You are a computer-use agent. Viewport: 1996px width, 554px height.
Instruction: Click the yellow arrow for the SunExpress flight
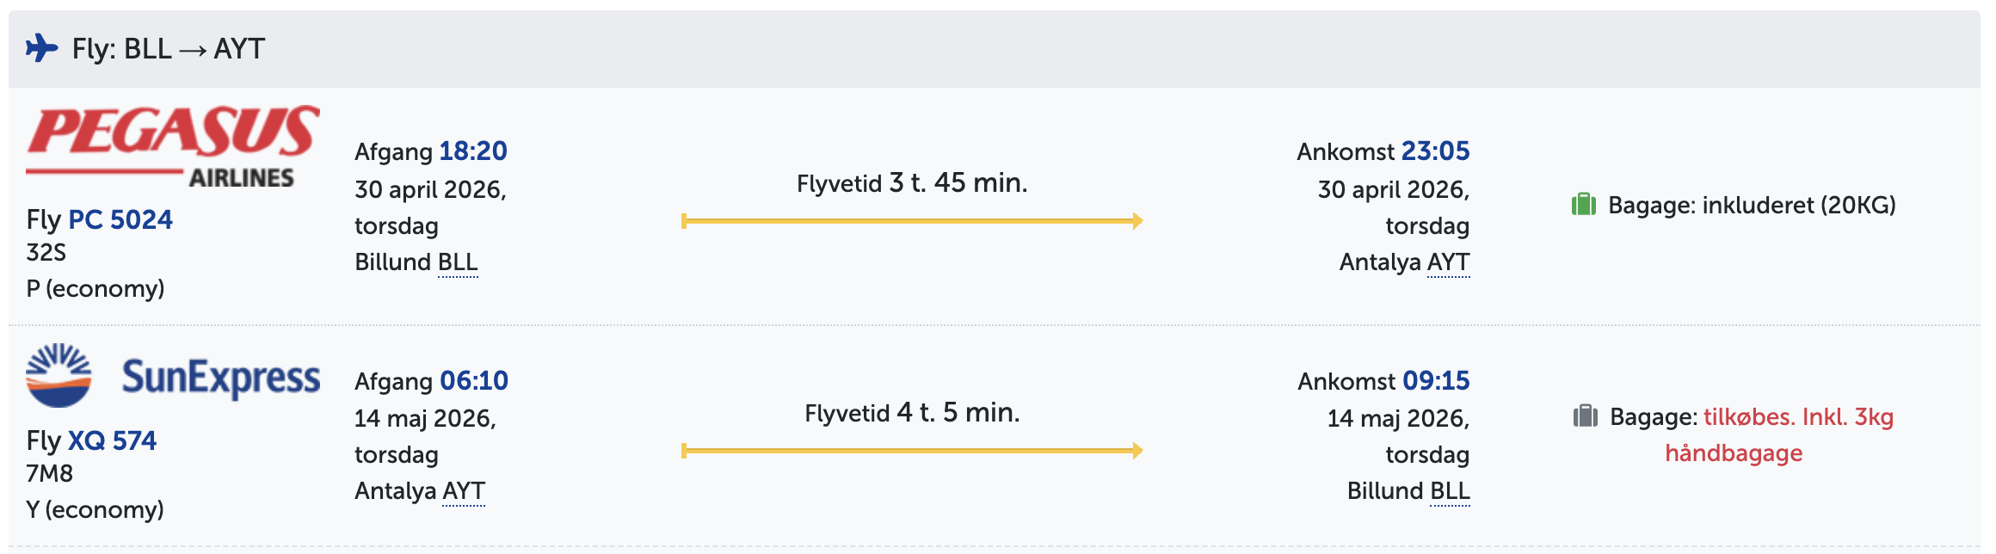[912, 451]
